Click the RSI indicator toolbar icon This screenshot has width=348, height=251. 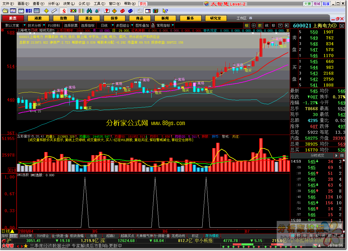[28, 11]
